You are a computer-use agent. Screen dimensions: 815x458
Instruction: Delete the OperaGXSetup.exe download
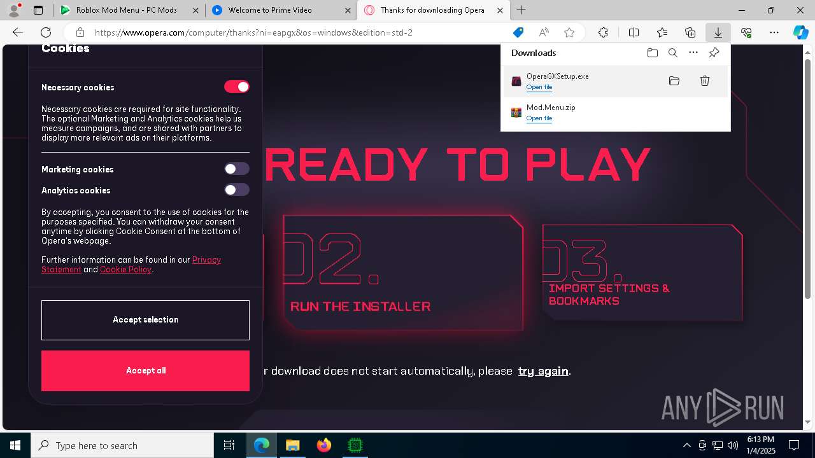(705, 81)
